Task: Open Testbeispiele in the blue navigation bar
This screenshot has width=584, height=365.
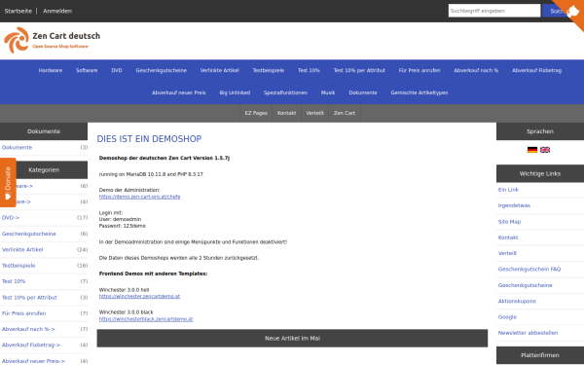Action: point(269,70)
